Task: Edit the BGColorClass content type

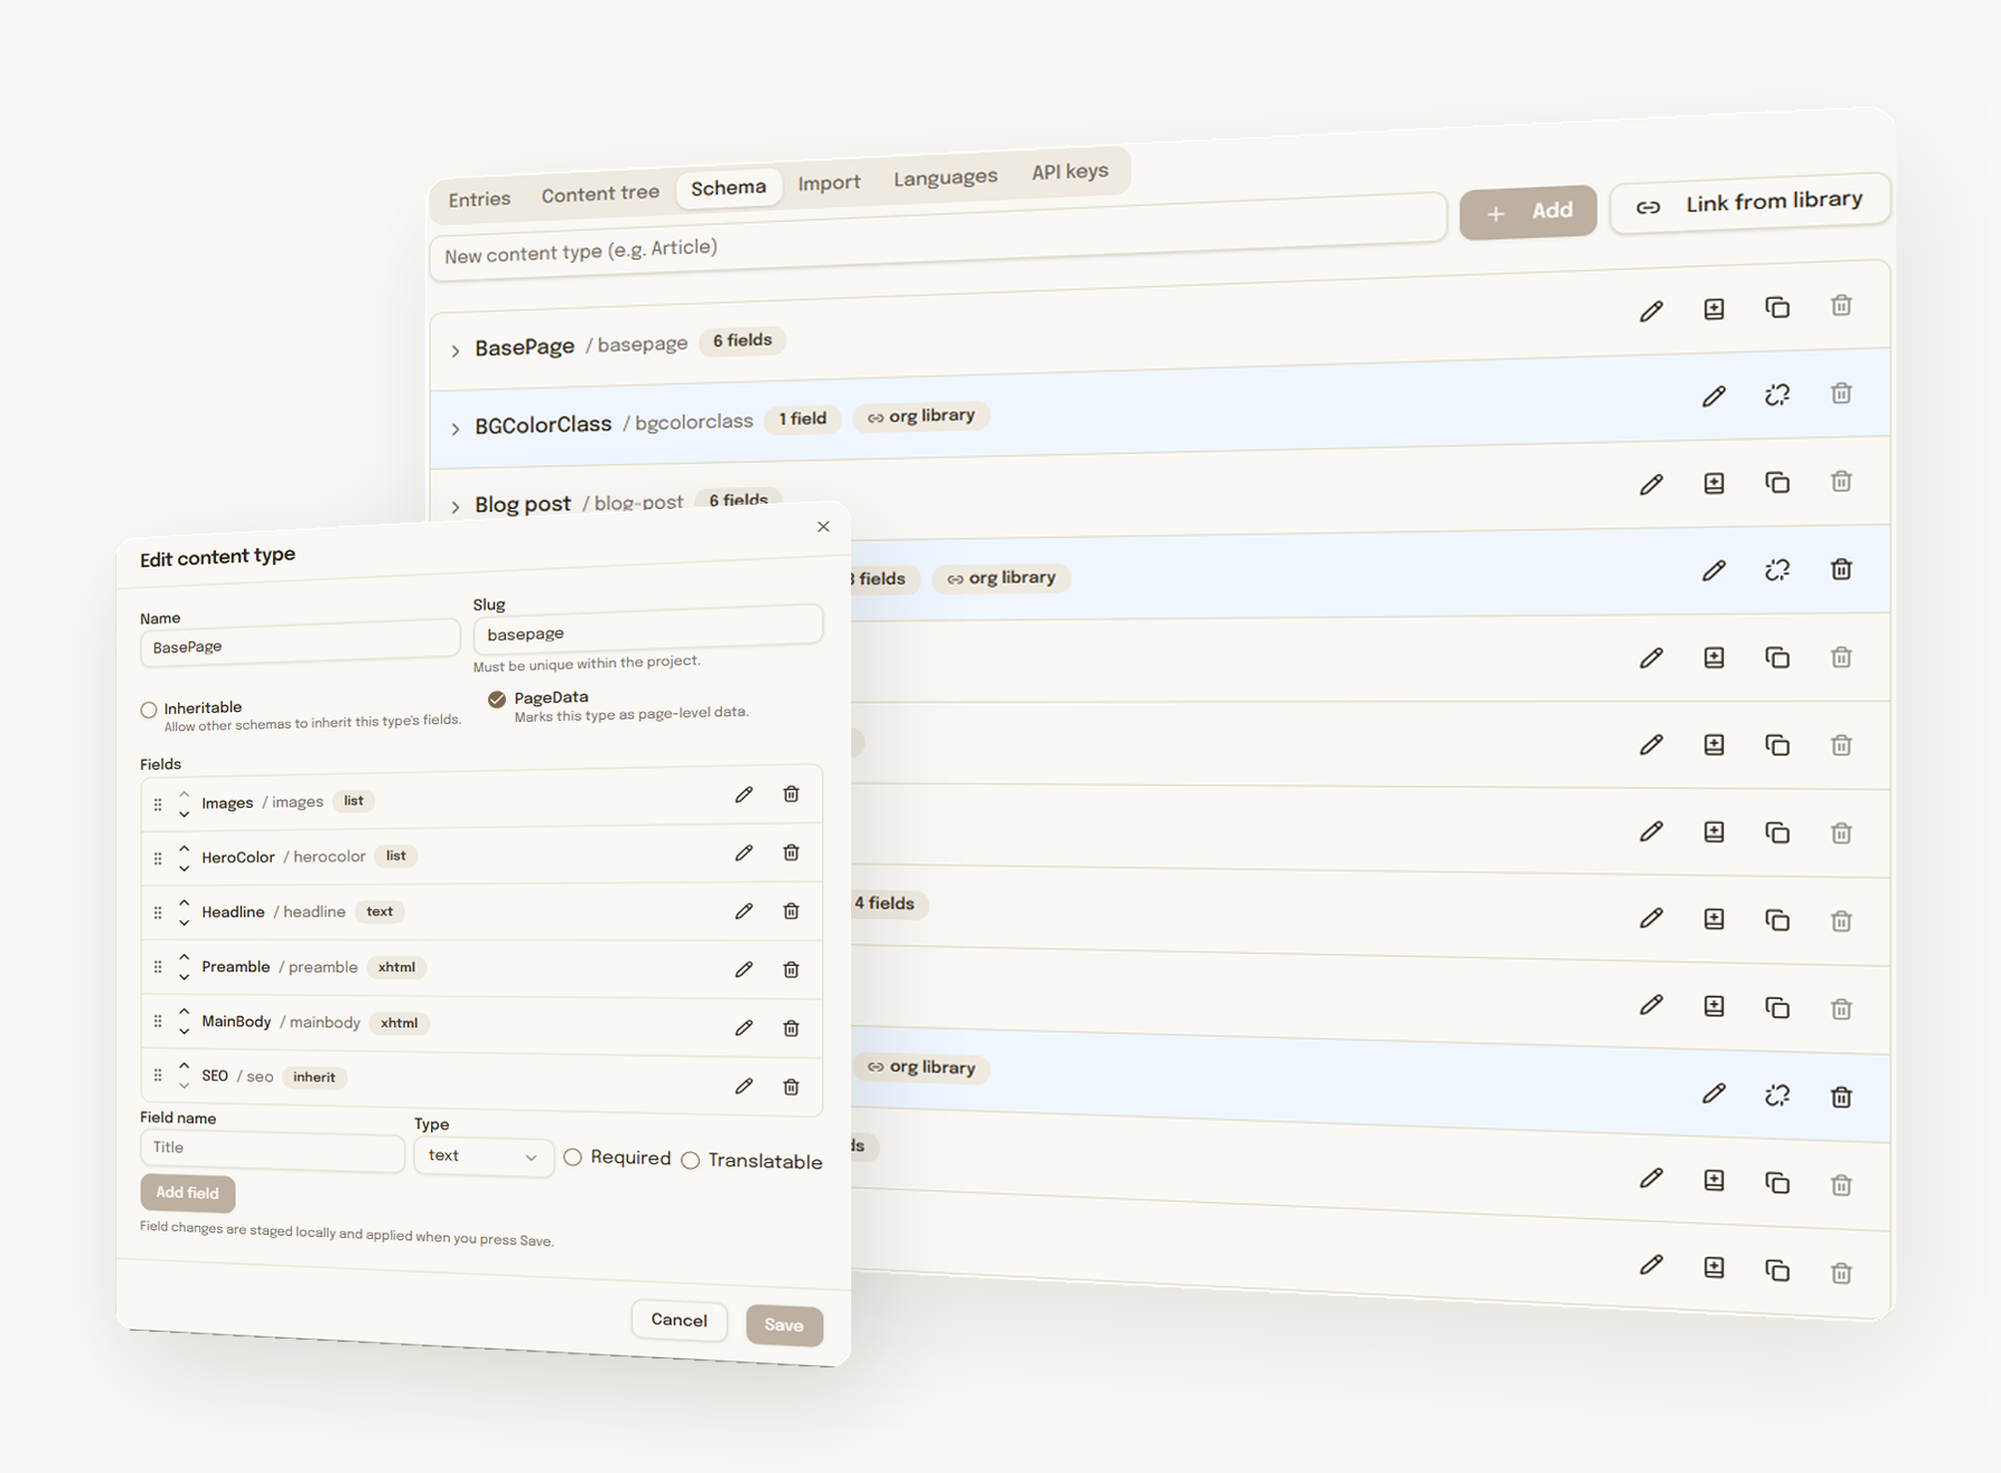Action: 1713,396
